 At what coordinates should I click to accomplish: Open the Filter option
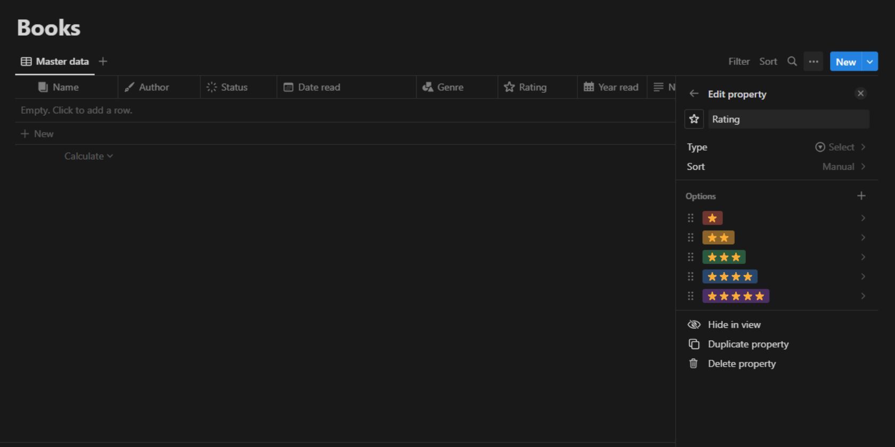[739, 61]
